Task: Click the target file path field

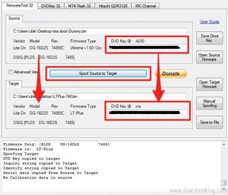Action: pyautogui.click(x=99, y=96)
